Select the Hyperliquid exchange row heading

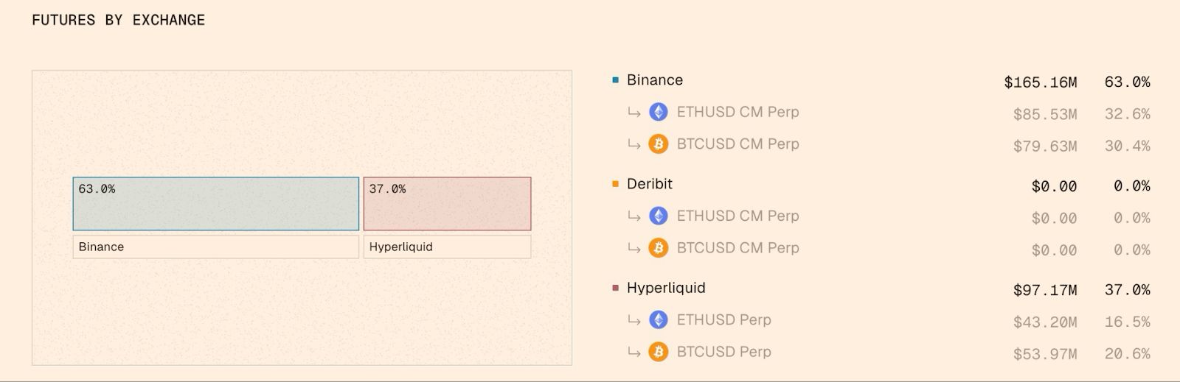tap(666, 288)
